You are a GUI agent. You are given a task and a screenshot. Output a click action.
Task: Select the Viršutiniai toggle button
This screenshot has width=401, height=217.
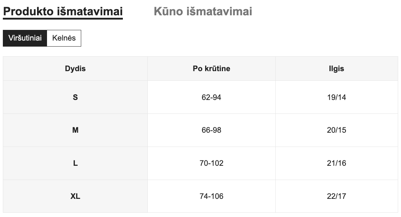click(25, 38)
